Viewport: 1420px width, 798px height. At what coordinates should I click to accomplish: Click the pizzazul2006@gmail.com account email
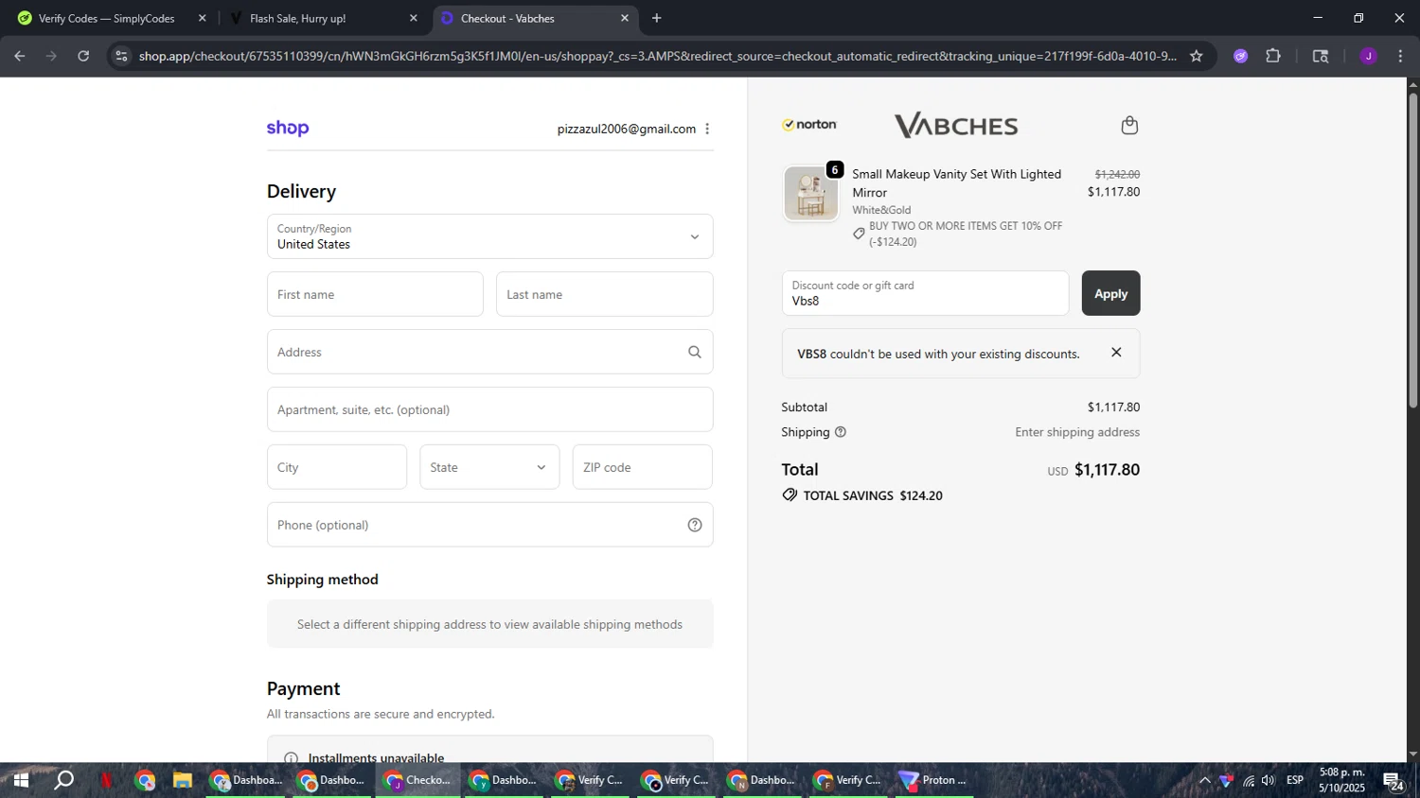click(627, 129)
